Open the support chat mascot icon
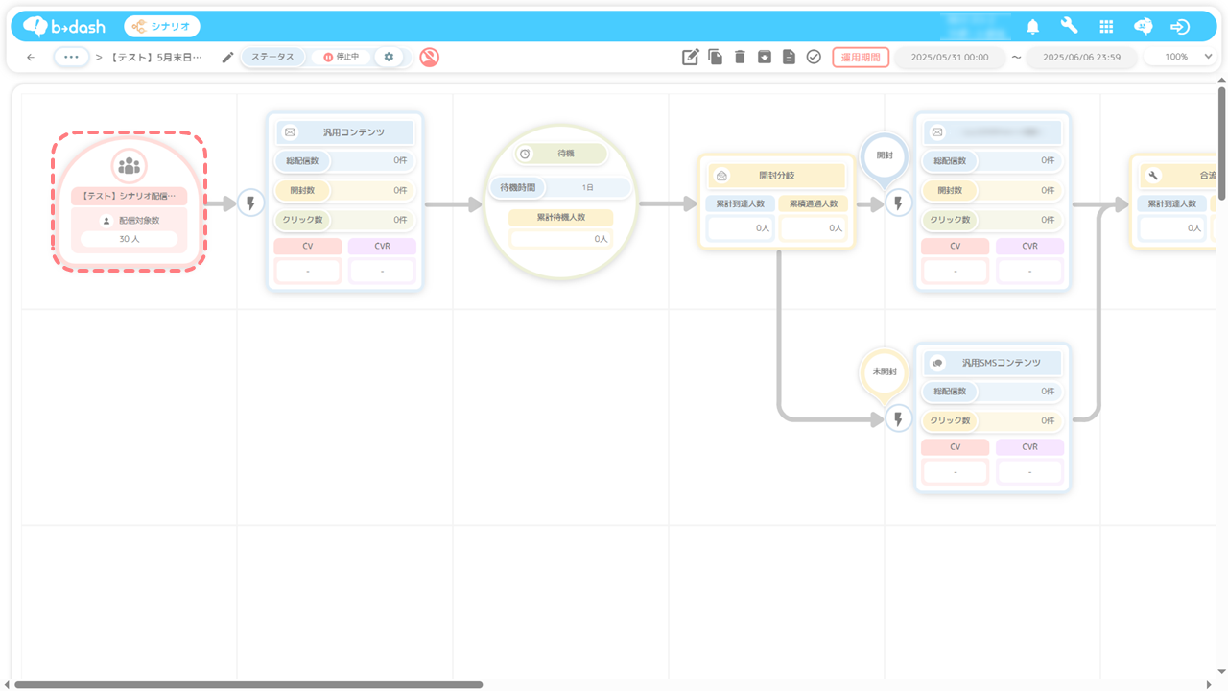1228x691 pixels. tap(1143, 27)
